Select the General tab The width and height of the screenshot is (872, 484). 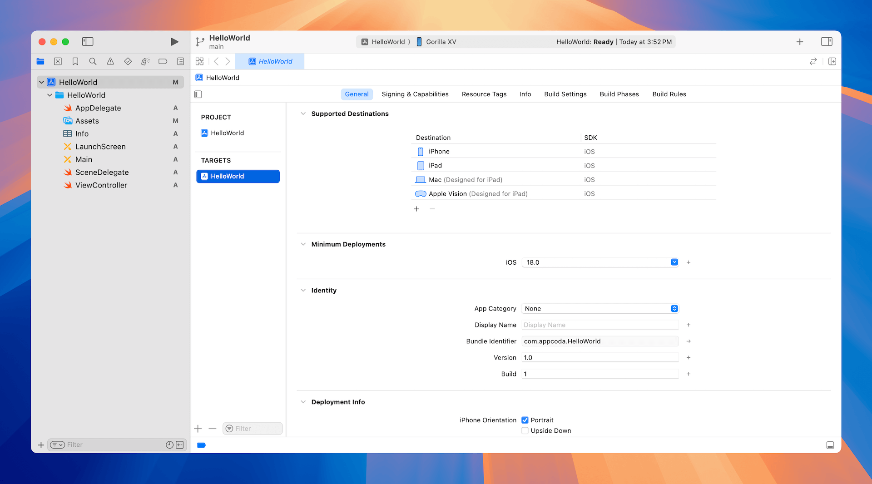point(357,94)
